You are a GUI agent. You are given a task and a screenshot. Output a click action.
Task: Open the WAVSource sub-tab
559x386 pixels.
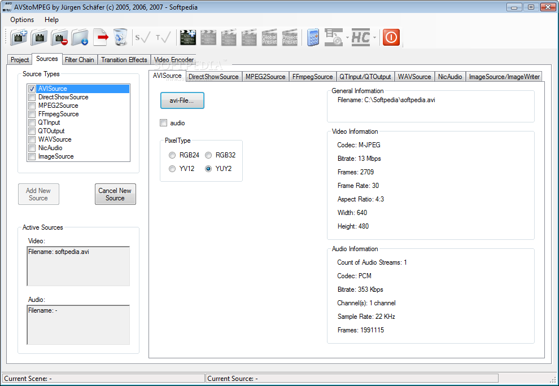coord(414,77)
